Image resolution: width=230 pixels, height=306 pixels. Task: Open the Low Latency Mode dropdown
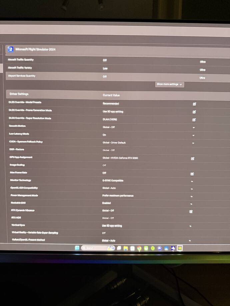coord(193,135)
